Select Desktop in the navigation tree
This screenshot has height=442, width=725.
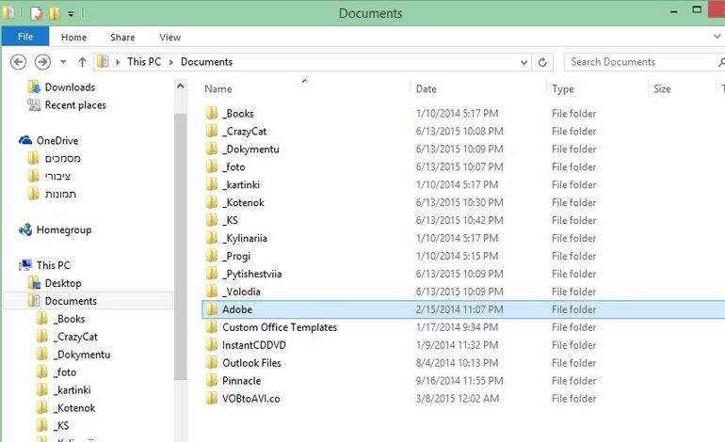(62, 283)
